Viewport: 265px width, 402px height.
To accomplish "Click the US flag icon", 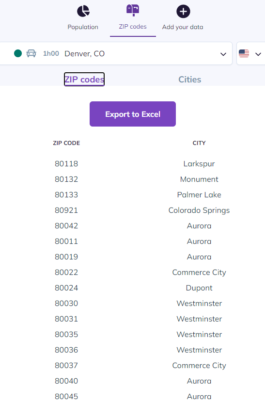I will click(244, 53).
